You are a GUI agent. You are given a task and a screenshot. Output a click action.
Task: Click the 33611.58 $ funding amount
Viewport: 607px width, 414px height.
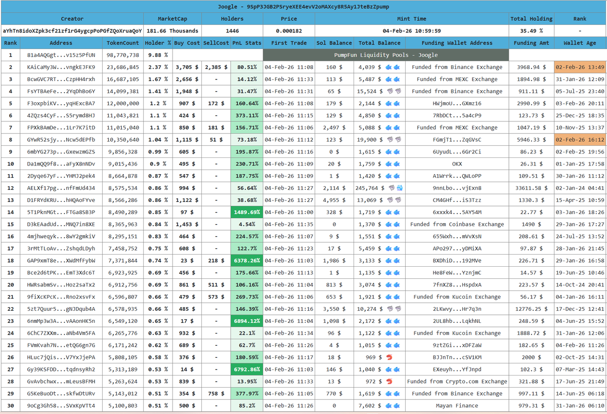pyautogui.click(x=532, y=188)
